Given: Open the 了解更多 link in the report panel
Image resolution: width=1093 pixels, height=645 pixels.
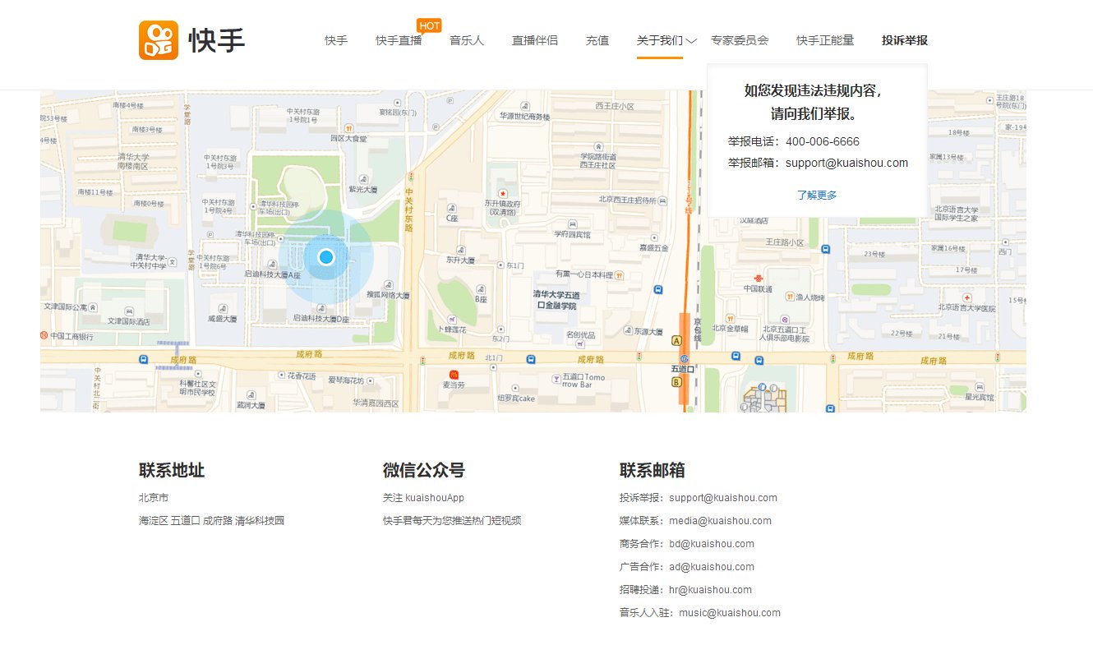Looking at the screenshot, I should pos(818,195).
